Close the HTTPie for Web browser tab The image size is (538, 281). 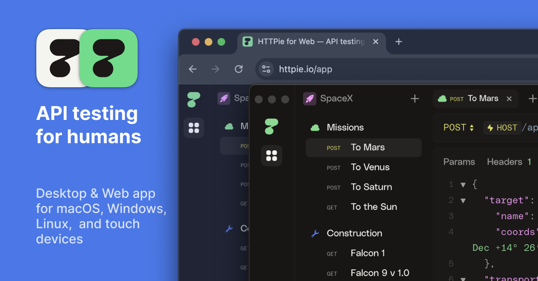[x=376, y=42]
